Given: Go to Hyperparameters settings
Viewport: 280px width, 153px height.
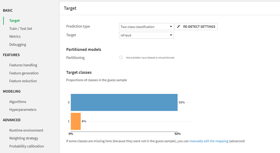Looking at the screenshot, I should (x=23, y=110).
